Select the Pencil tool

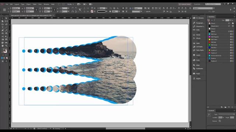pos(6,30)
